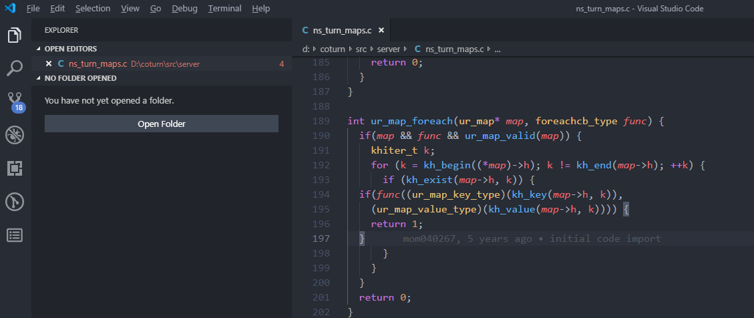The width and height of the screenshot is (754, 318).
Task: Open the Edit menu
Action: tap(57, 8)
